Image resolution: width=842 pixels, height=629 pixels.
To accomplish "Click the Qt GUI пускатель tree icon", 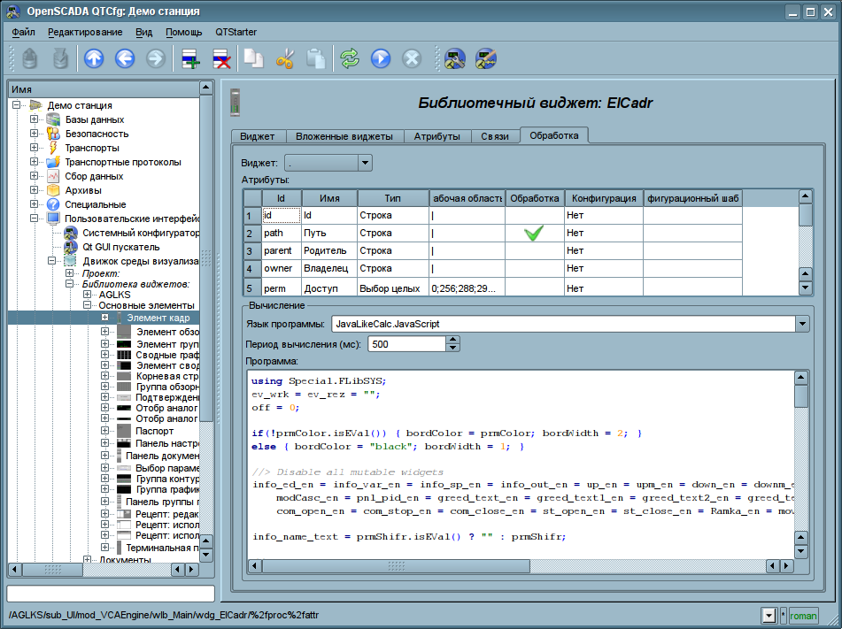I will pyautogui.click(x=71, y=247).
